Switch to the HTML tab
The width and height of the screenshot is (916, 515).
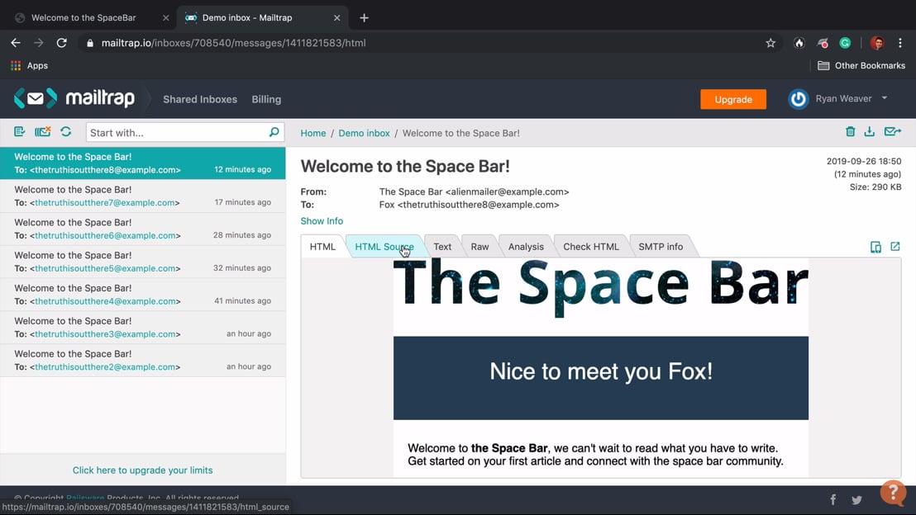point(322,246)
